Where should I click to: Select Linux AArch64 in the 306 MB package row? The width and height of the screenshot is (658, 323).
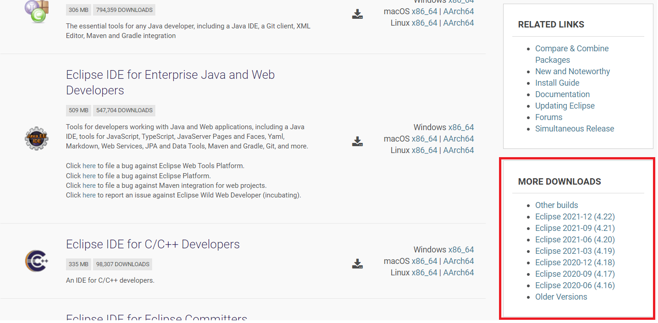click(x=459, y=23)
